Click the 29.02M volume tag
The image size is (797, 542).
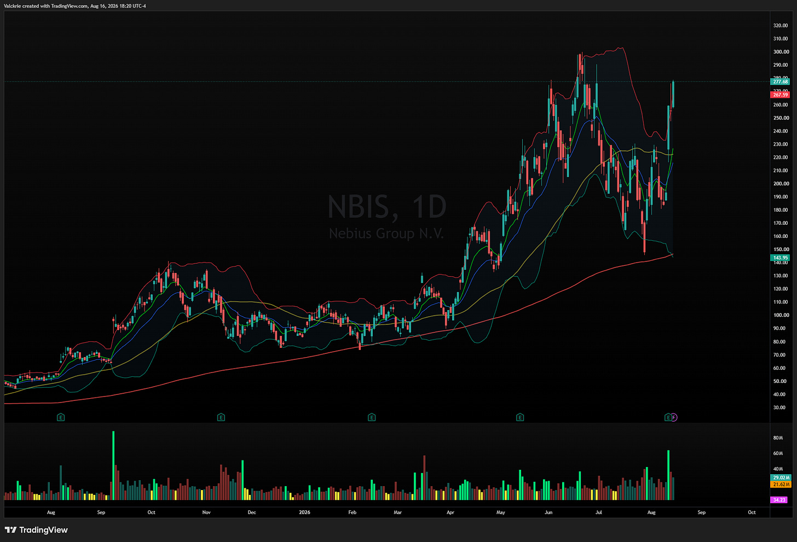[781, 477]
